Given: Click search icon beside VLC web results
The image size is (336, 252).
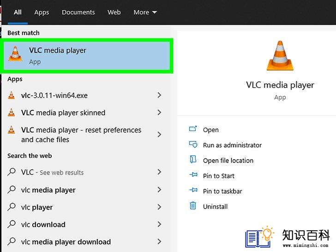Looking at the screenshot, I should tap(12, 172).
